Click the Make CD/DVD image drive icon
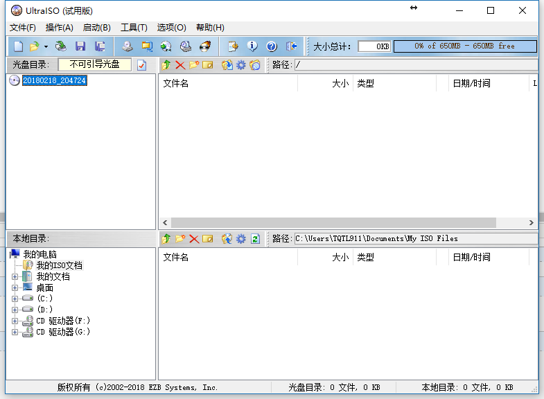The image size is (544, 399). 128,46
